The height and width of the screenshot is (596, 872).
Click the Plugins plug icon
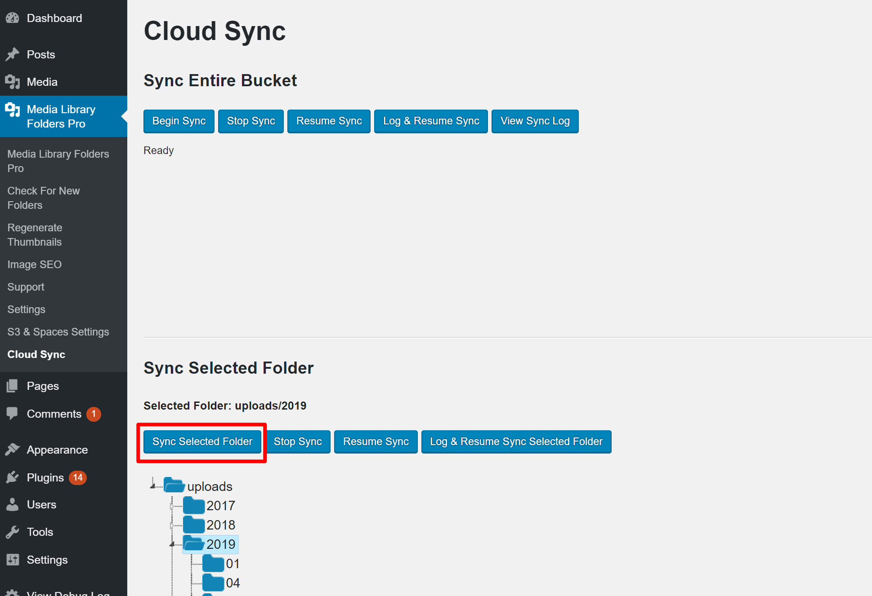pyautogui.click(x=12, y=477)
